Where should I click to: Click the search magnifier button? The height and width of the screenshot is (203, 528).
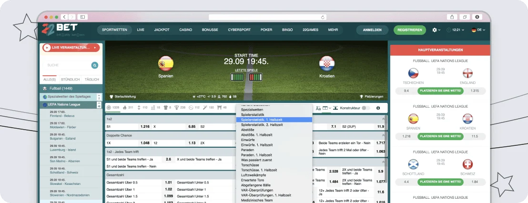point(95,65)
